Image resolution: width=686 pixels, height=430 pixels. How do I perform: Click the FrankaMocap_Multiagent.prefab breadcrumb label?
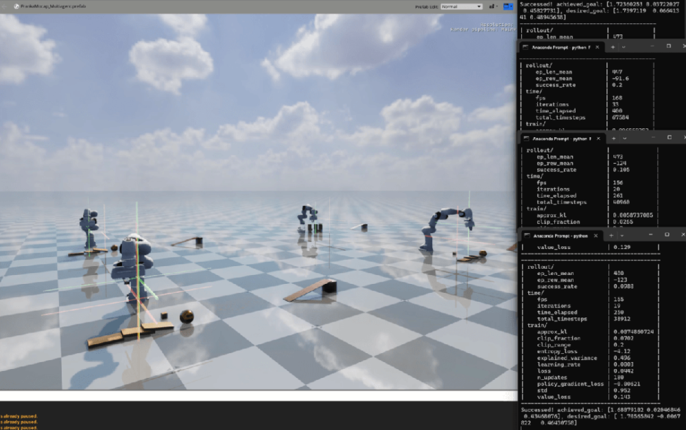click(x=54, y=7)
